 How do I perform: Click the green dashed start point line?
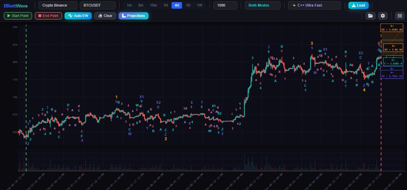pos(26,98)
